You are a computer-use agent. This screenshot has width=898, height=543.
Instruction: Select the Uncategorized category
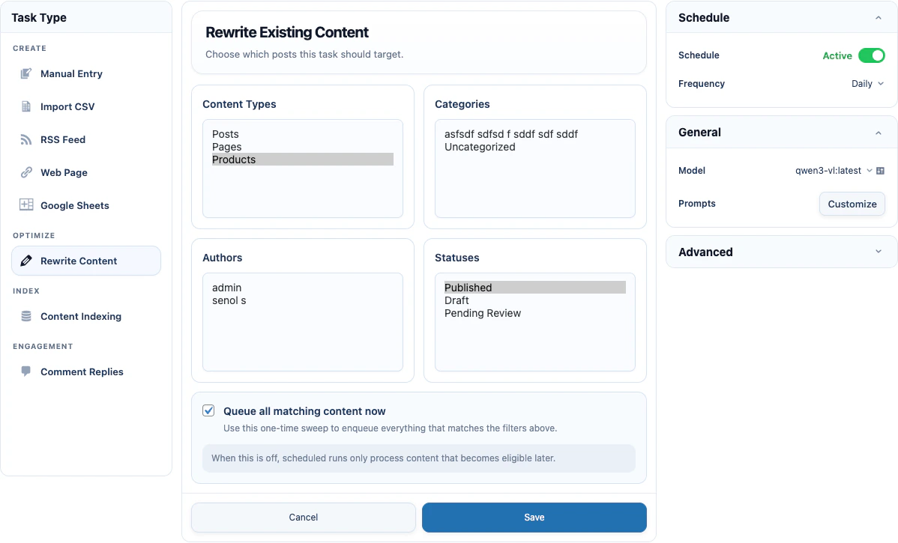click(x=534, y=147)
